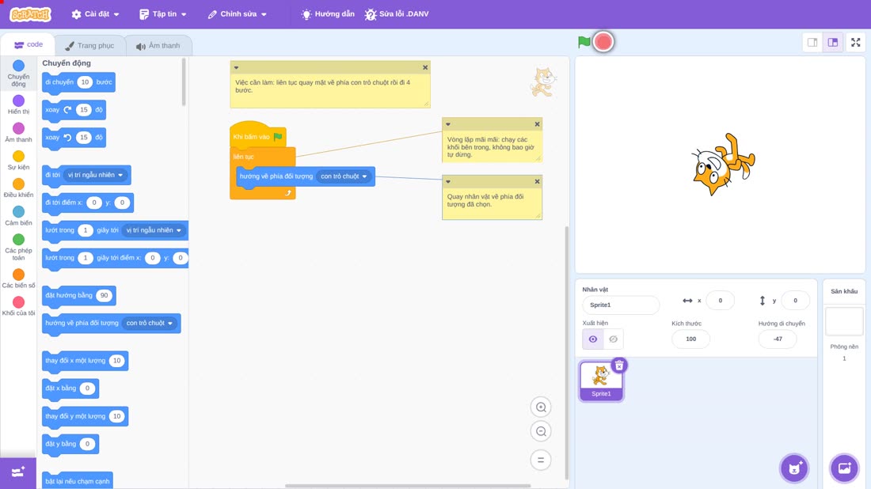Select the Hiển thị block category
Screen dimensions: 871x489
point(18,104)
